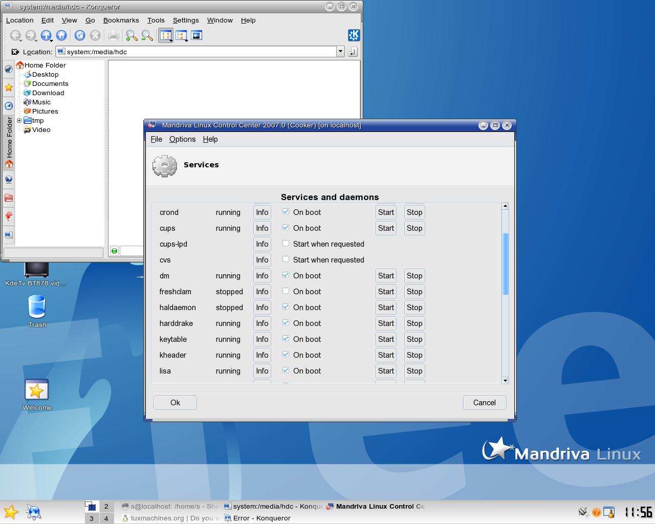Clear the Konqueror location bar

coord(15,52)
